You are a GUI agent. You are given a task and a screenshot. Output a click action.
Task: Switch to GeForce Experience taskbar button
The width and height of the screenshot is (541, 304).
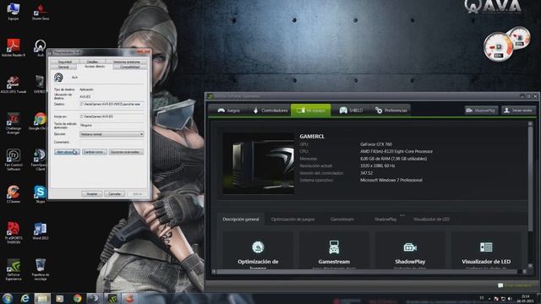click(x=112, y=298)
